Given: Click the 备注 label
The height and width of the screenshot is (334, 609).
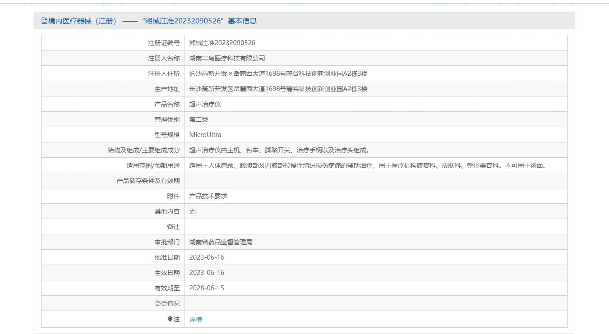Looking at the screenshot, I should (173, 227).
